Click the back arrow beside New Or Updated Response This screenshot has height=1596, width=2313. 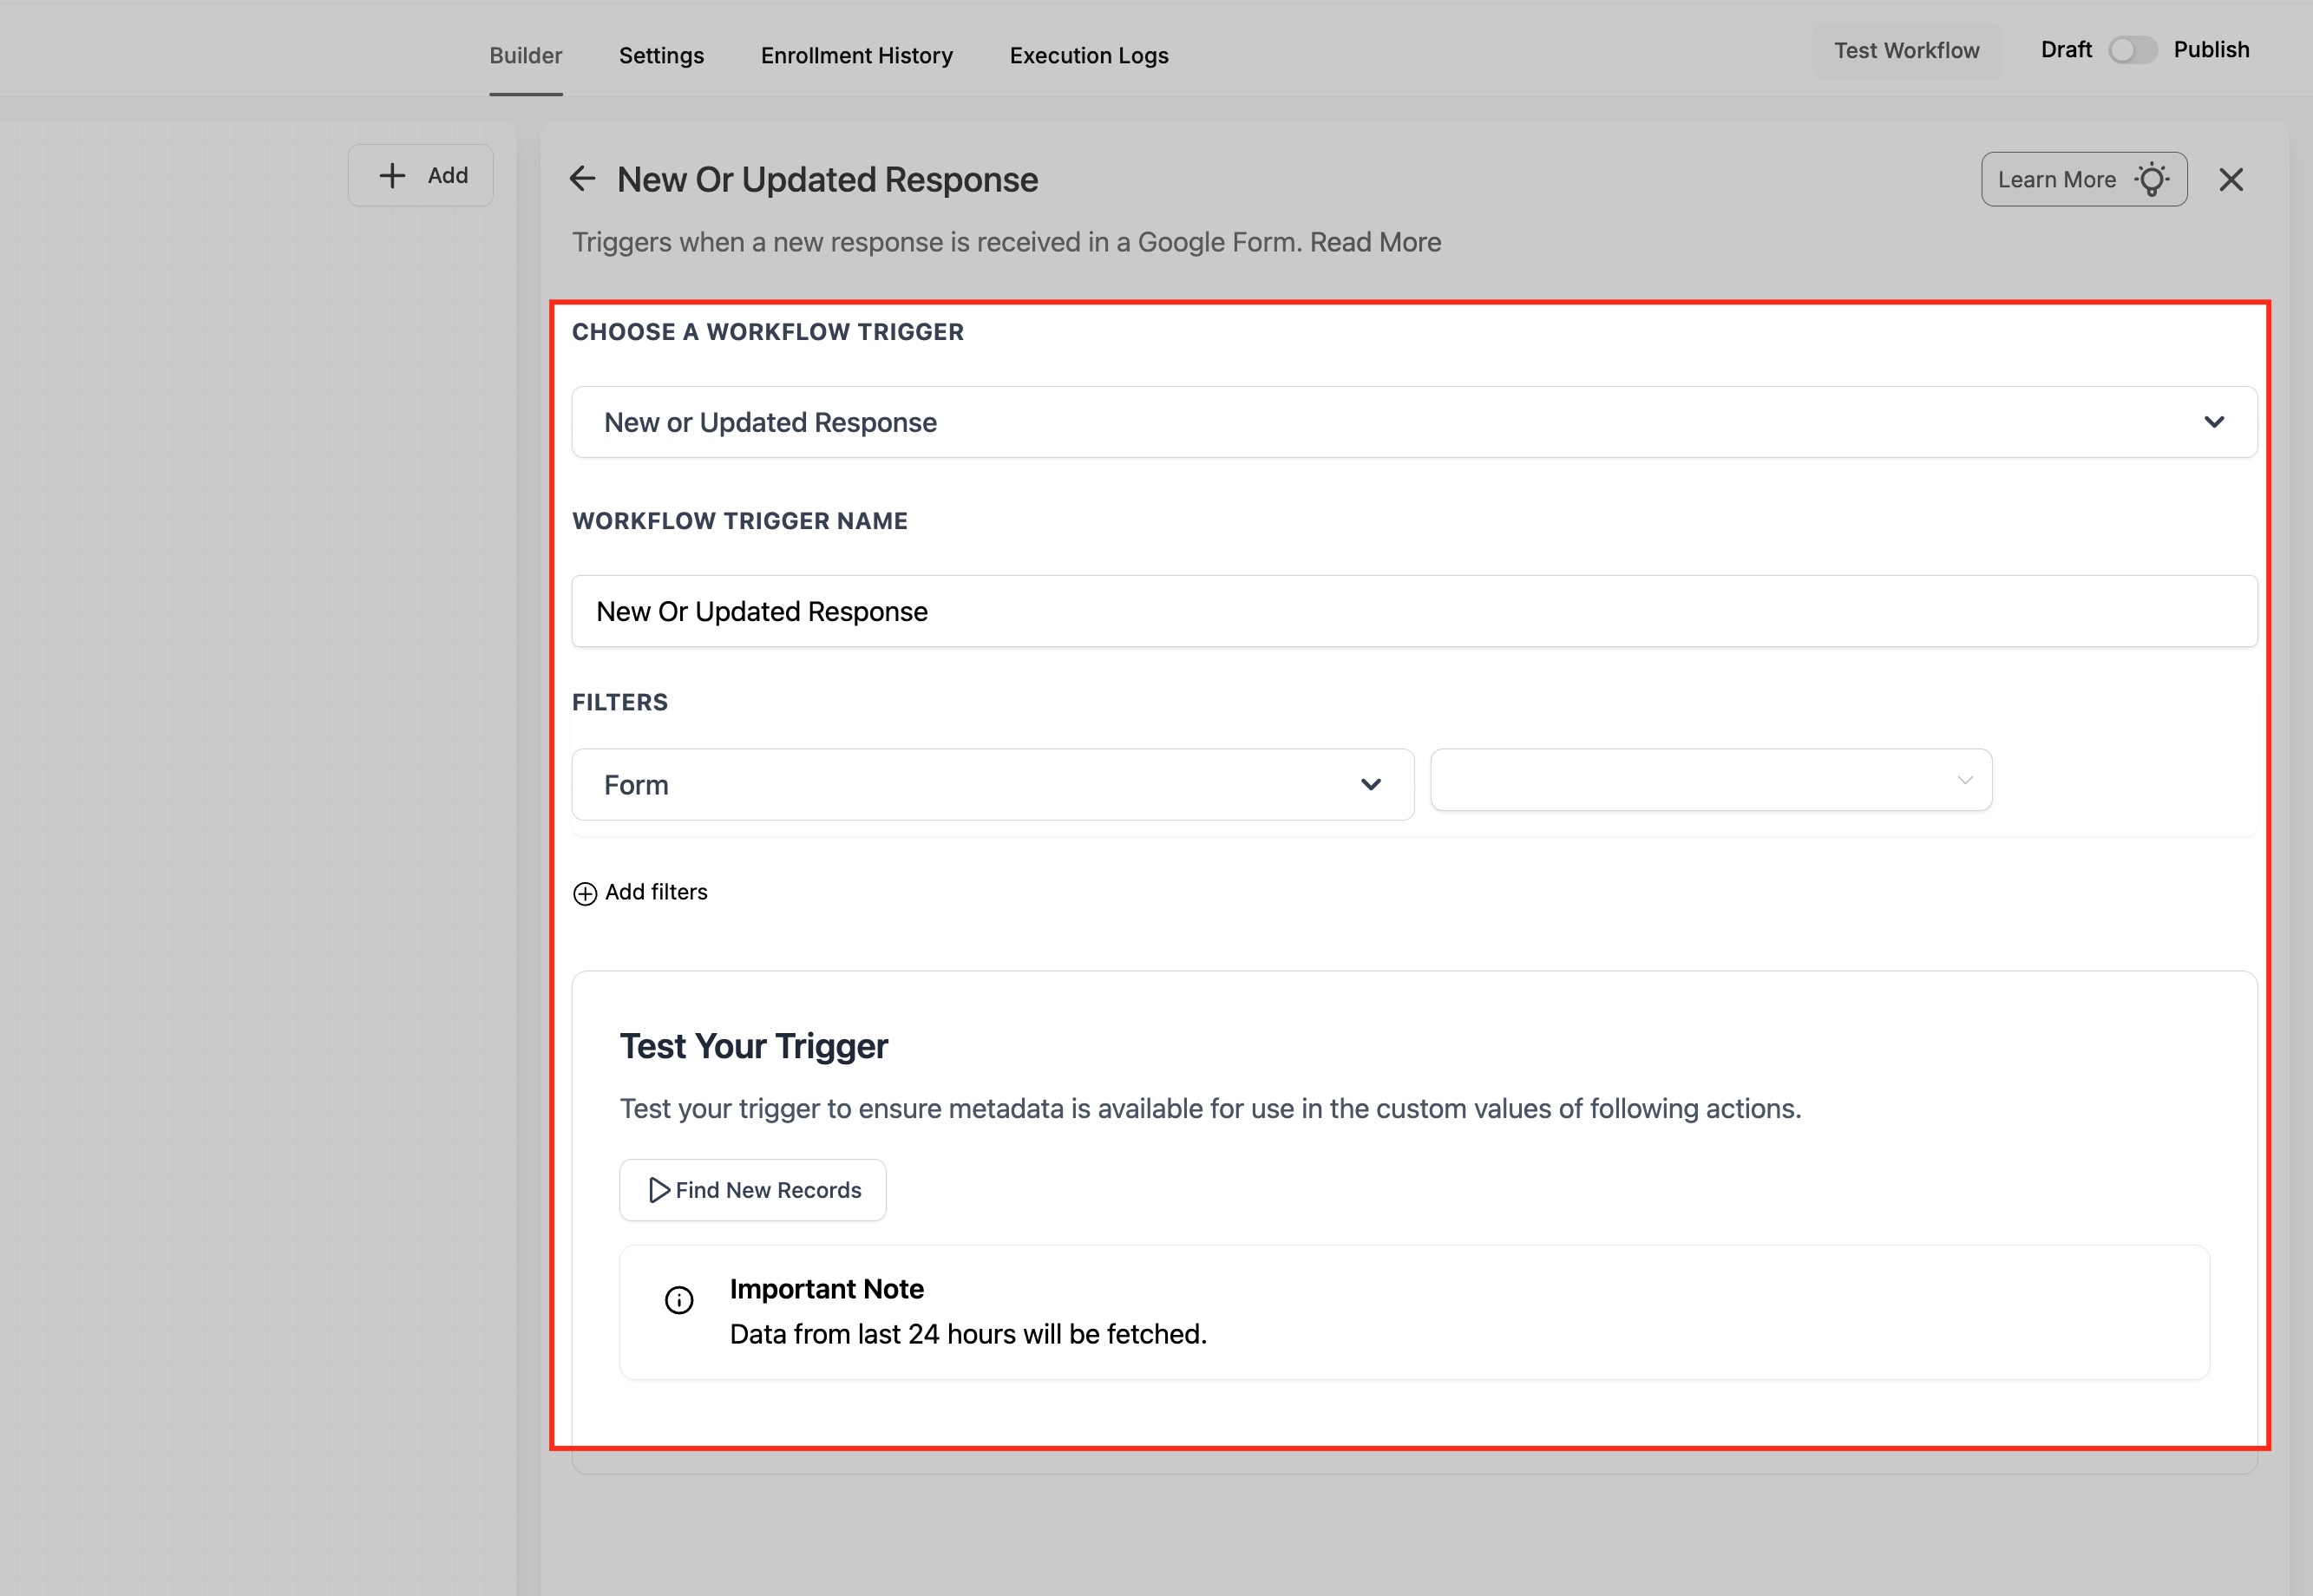[582, 179]
